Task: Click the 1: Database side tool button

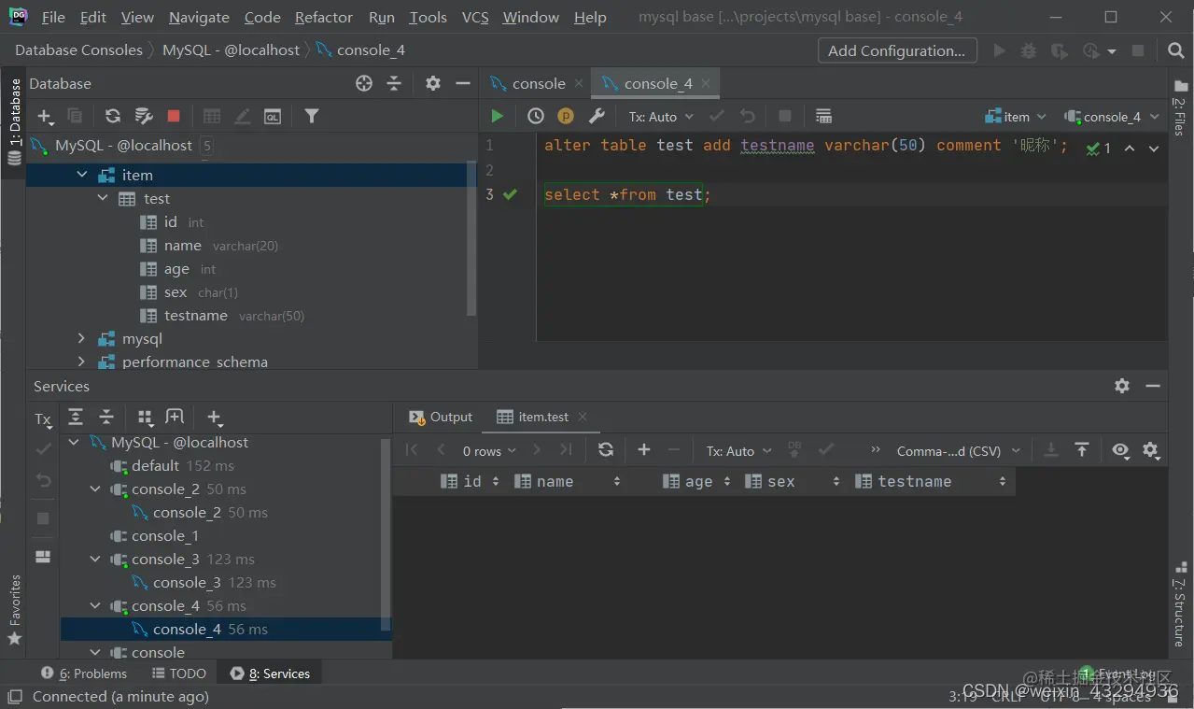Action: [x=14, y=121]
